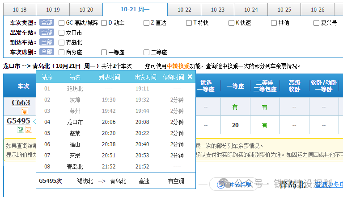Click the 复 icon under C663
Viewport: 343px width, 197px height.
click(25, 111)
